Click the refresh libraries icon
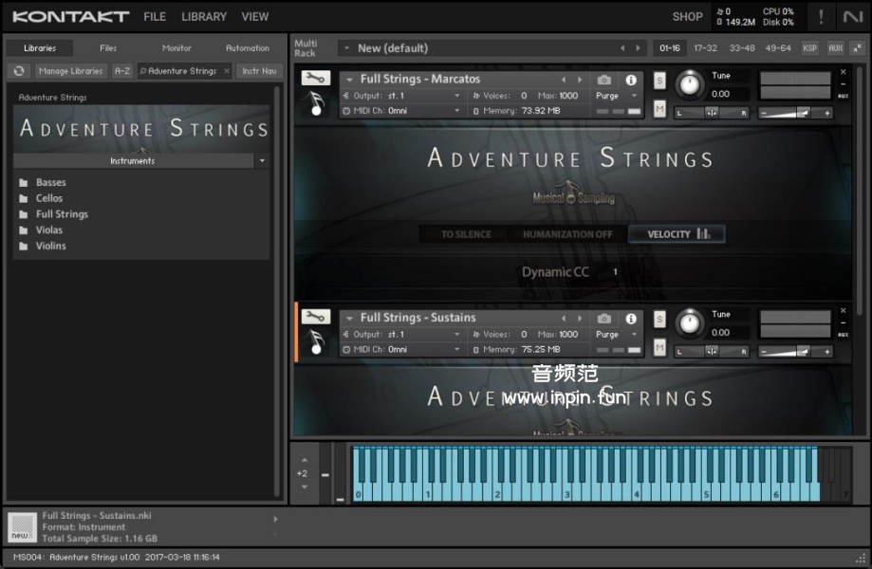Image resolution: width=872 pixels, height=569 pixels. (x=18, y=71)
